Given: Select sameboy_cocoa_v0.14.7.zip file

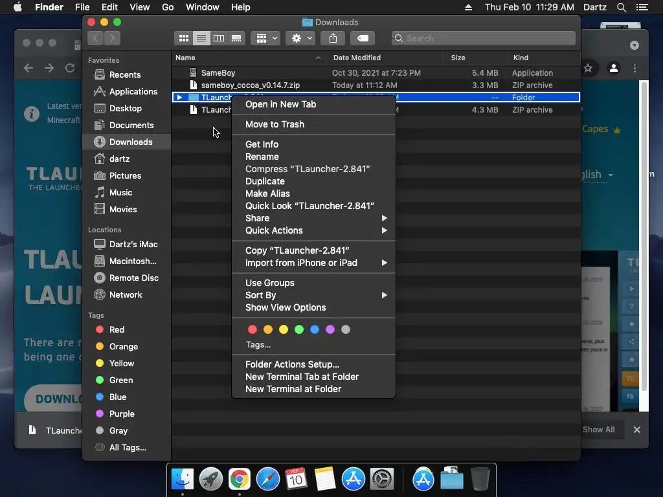Looking at the screenshot, I should pyautogui.click(x=376, y=85).
